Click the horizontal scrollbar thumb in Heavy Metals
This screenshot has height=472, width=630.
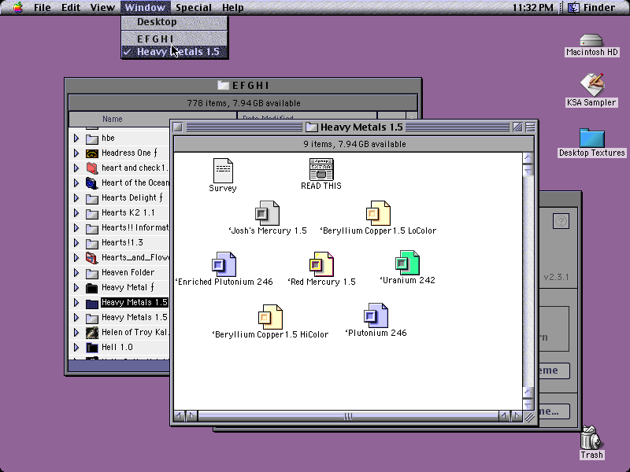(x=348, y=416)
